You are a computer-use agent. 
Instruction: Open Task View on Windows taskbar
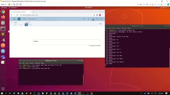coord(10,93)
